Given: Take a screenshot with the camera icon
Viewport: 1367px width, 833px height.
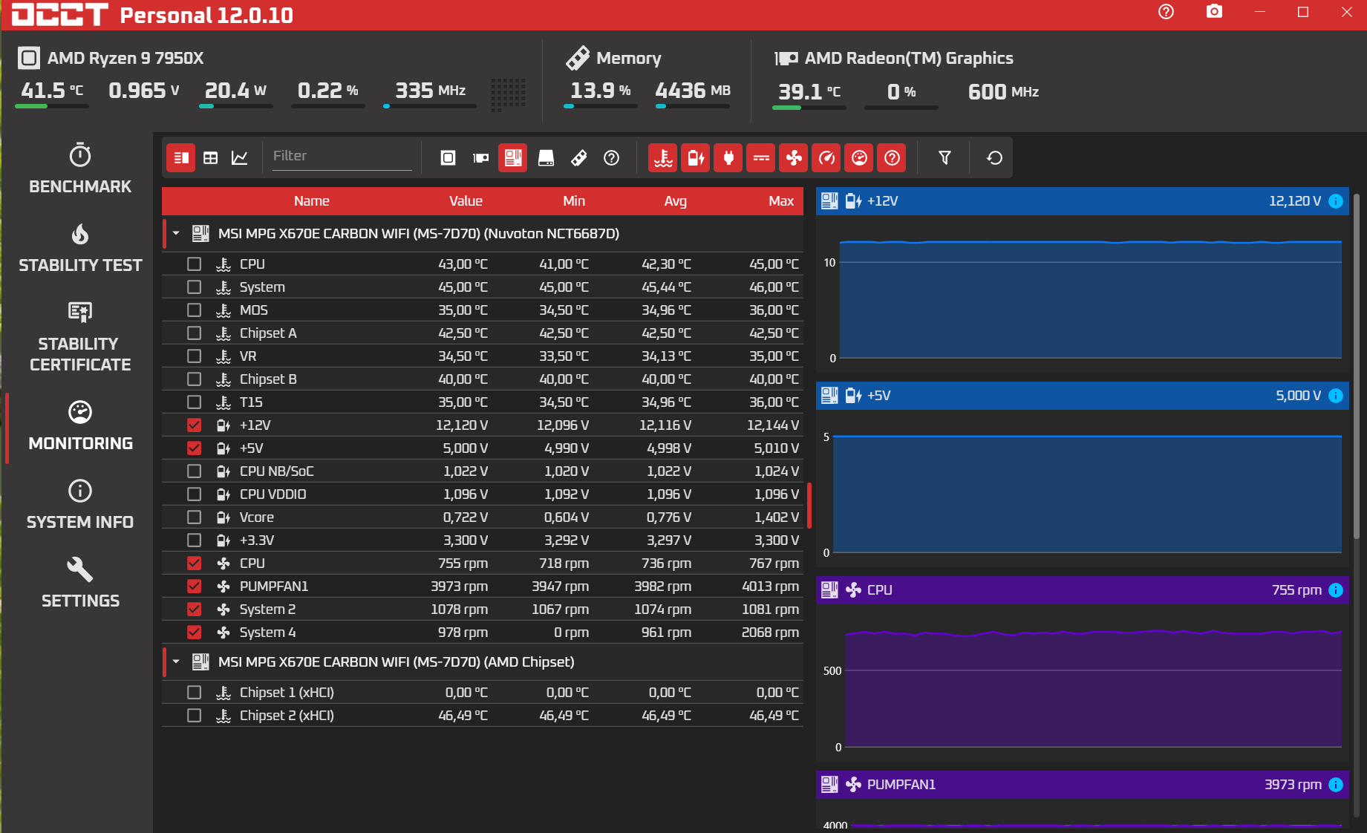Looking at the screenshot, I should (1214, 12).
